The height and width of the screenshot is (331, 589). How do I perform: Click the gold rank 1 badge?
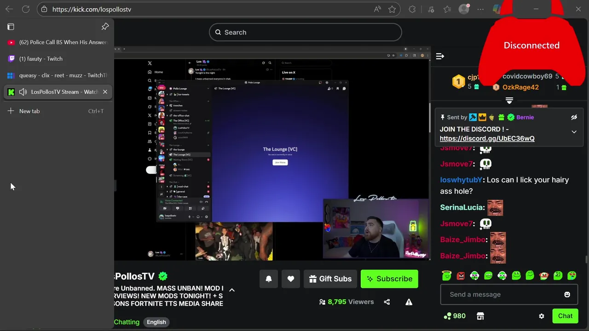(x=458, y=82)
